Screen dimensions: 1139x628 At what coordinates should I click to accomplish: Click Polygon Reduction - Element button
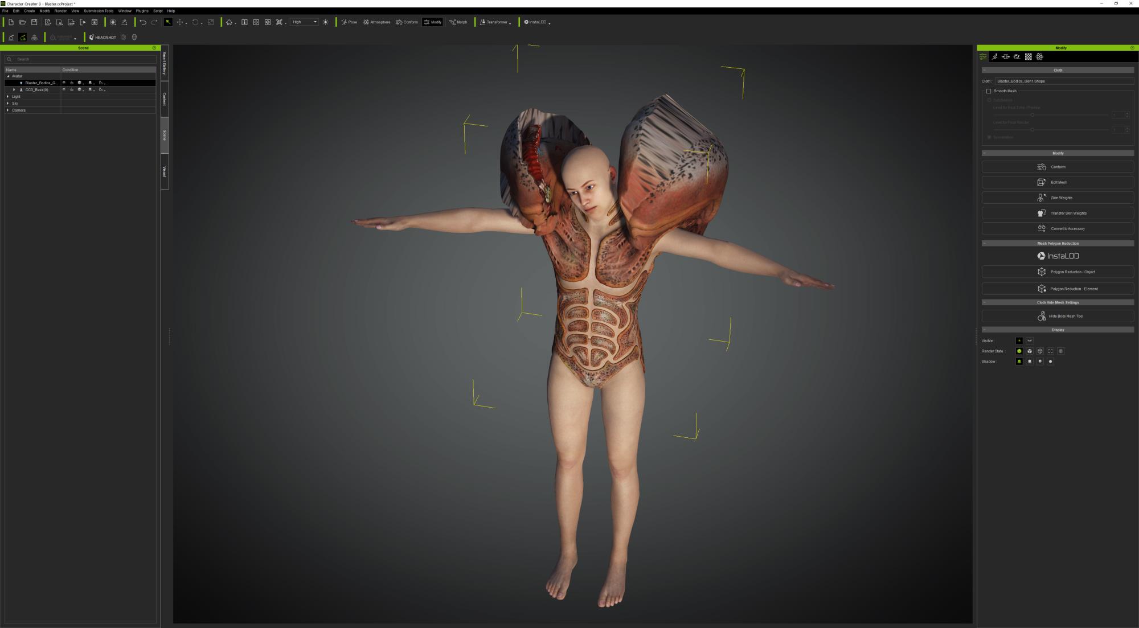click(1058, 289)
